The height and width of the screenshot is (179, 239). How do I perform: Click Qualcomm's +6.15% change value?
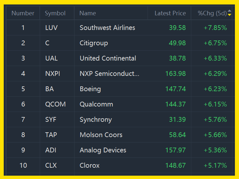tap(215, 104)
